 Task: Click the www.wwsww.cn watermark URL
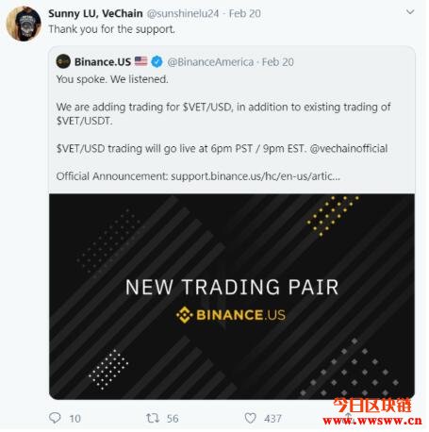pos(372,421)
